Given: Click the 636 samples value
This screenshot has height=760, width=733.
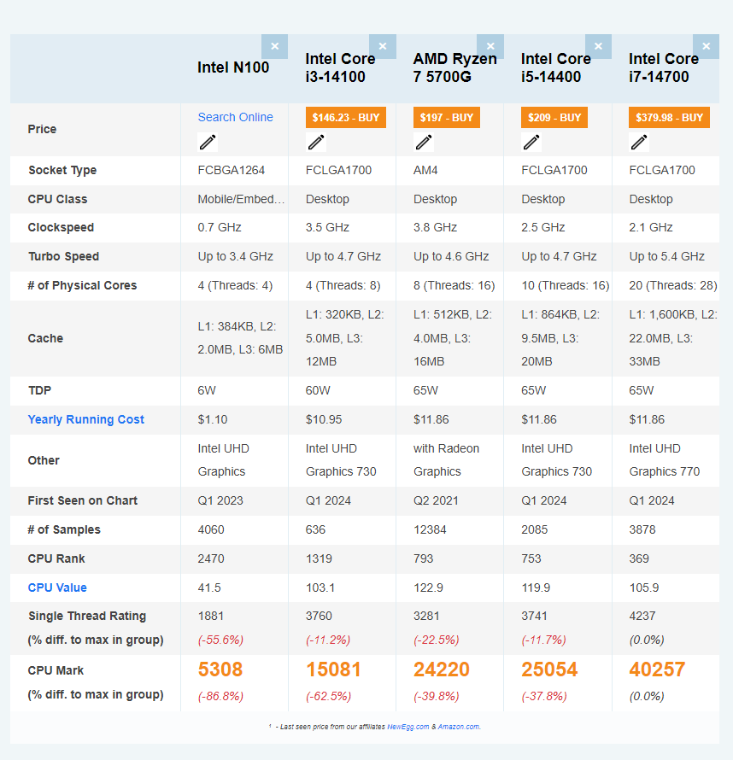Looking at the screenshot, I should tap(315, 529).
